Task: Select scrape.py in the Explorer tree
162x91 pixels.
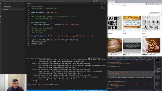Action: click(x=6, y=9)
